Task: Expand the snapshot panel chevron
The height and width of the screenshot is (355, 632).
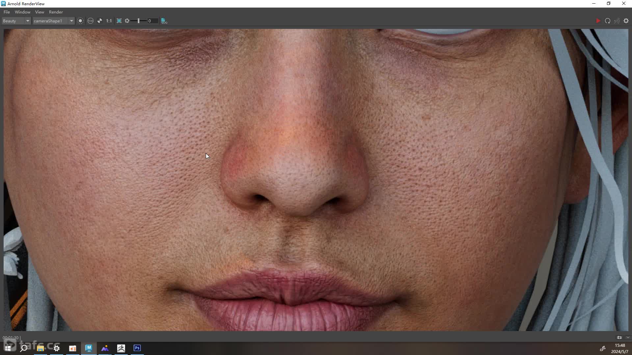Action: point(628,338)
